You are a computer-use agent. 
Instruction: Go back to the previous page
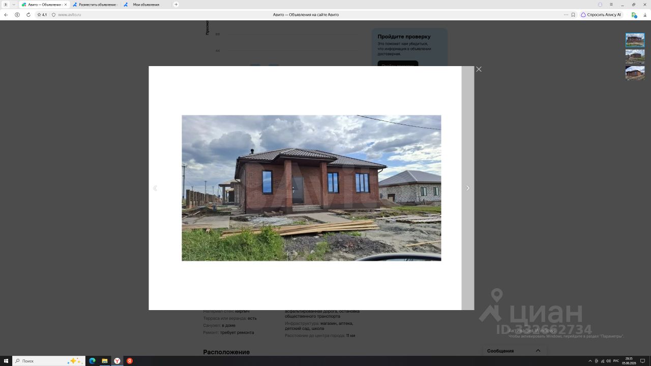pos(6,15)
